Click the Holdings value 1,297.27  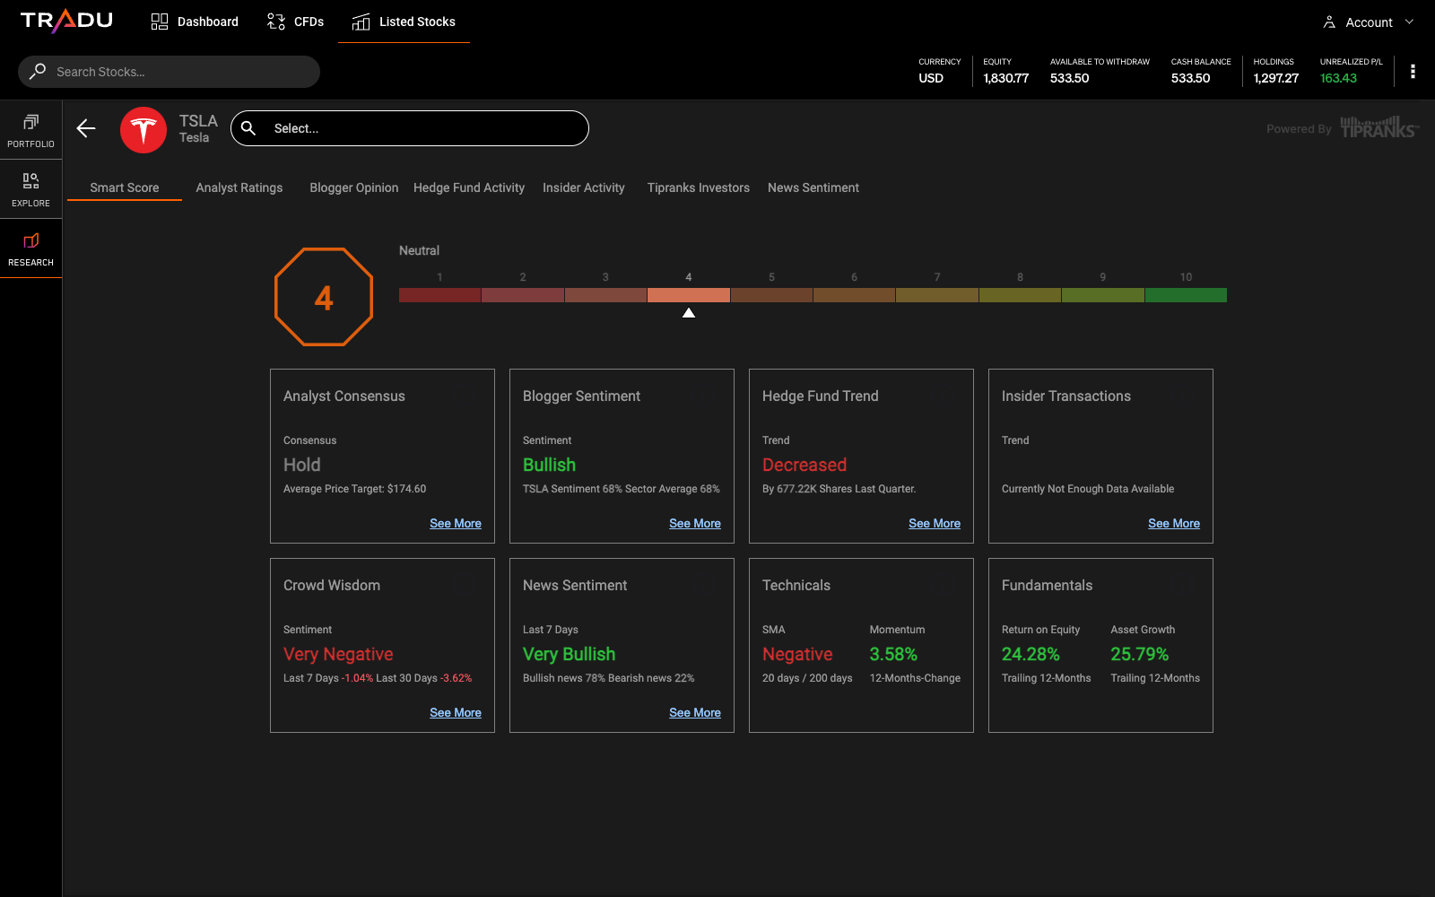tap(1276, 78)
